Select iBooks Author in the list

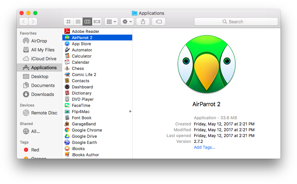click(x=97, y=155)
